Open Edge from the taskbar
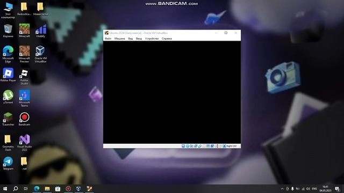 [37, 189]
